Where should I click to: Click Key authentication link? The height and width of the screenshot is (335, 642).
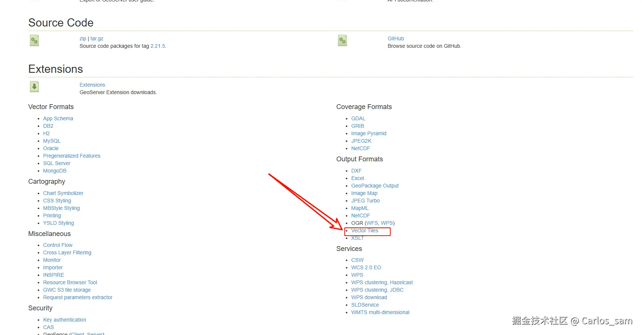tap(65, 320)
